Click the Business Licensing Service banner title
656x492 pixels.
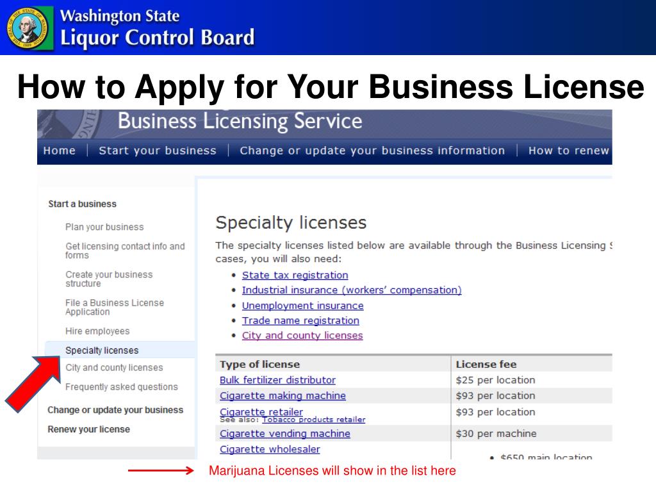click(240, 121)
